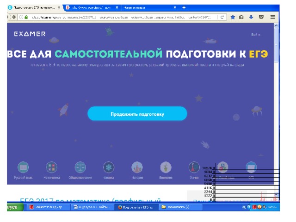Open the Pocket icon in toolbar

pyautogui.click(x=261, y=17)
